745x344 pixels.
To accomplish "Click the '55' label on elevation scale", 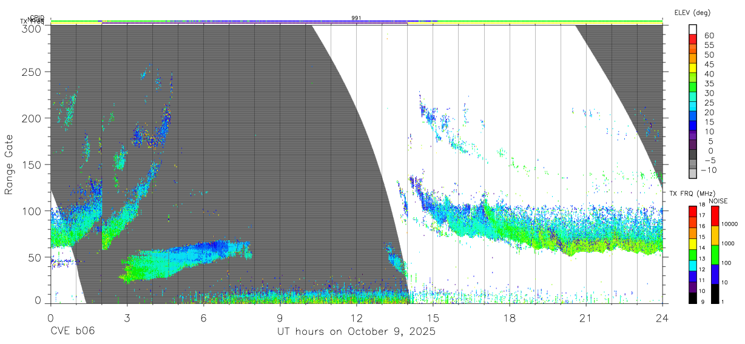I will click(x=709, y=46).
